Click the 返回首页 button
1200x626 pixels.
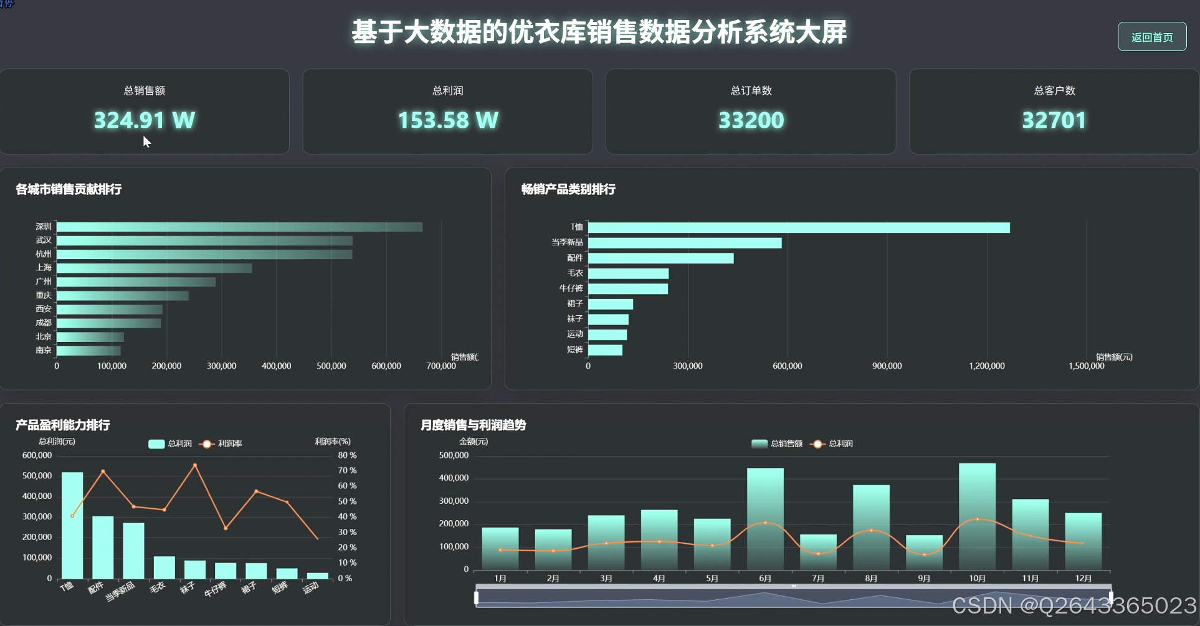(x=1152, y=37)
